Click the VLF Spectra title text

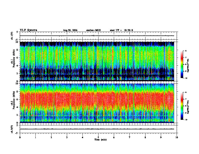(x=28, y=30)
